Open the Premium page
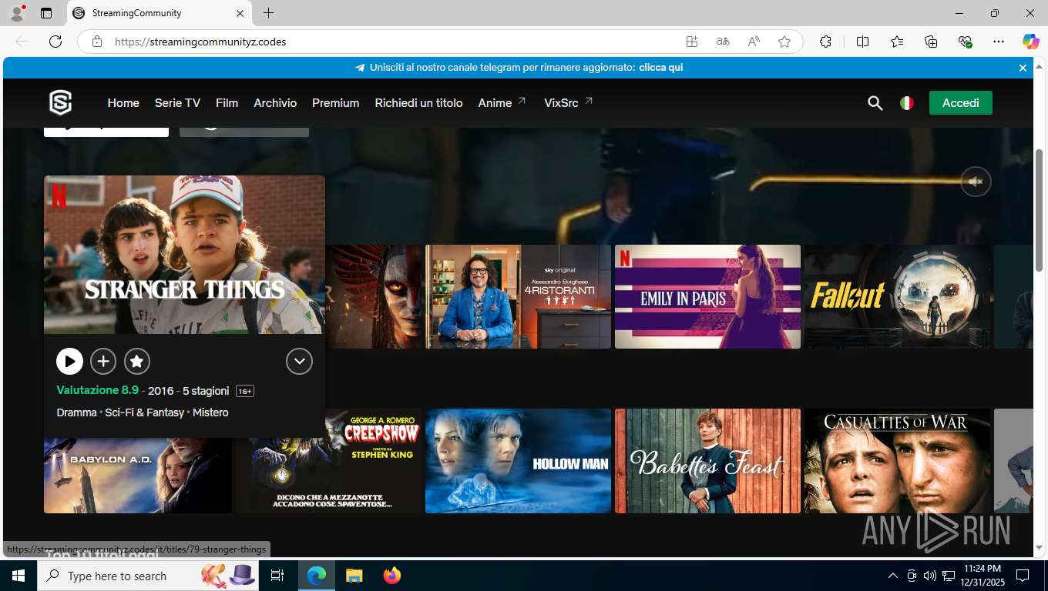 [x=335, y=103]
